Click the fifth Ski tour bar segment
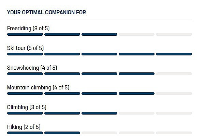205x138 pixels. pyautogui.click(x=174, y=54)
